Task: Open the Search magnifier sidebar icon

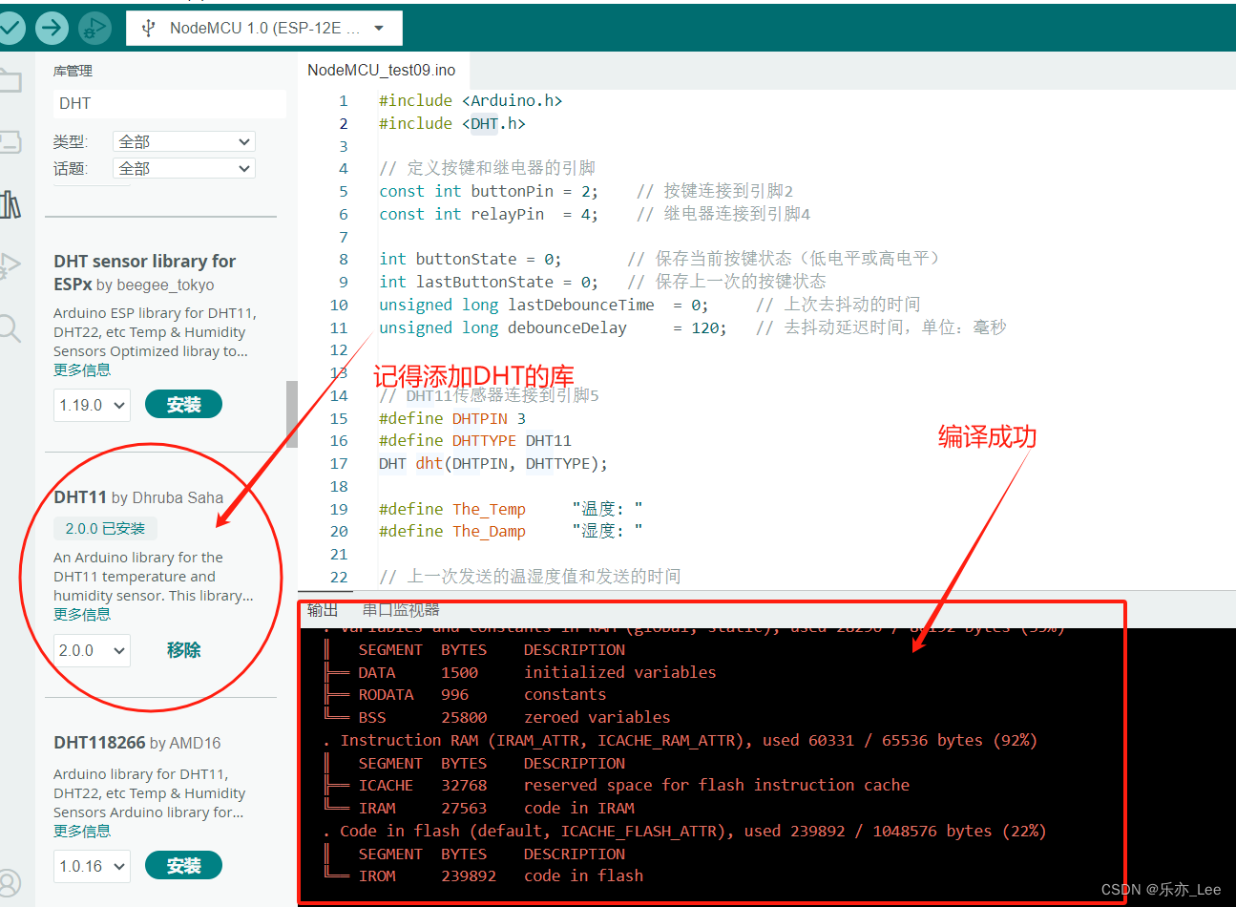Action: (x=10, y=328)
